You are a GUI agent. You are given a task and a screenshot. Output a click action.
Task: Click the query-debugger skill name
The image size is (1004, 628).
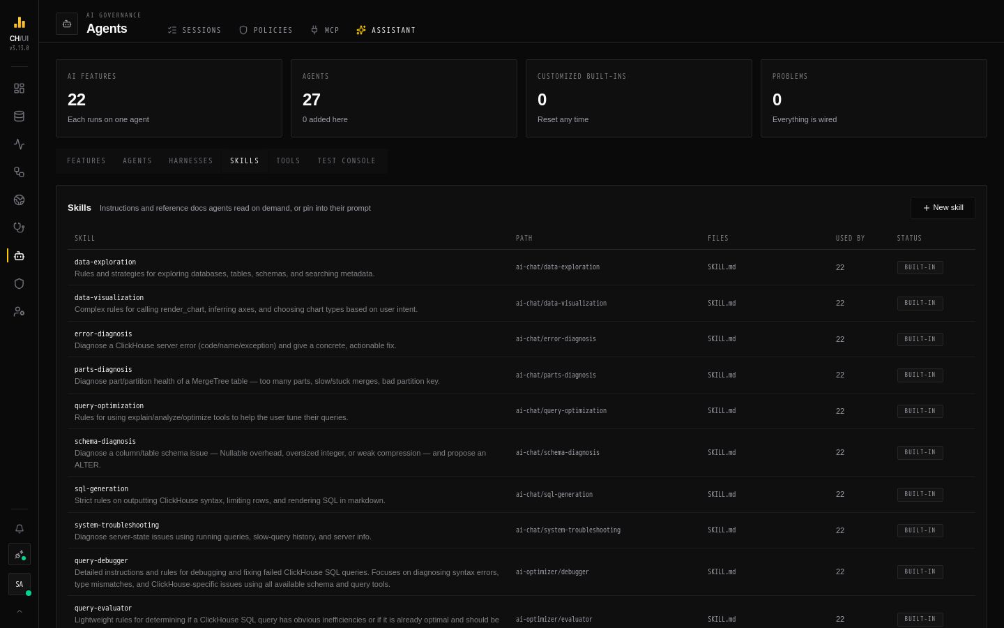(101, 561)
